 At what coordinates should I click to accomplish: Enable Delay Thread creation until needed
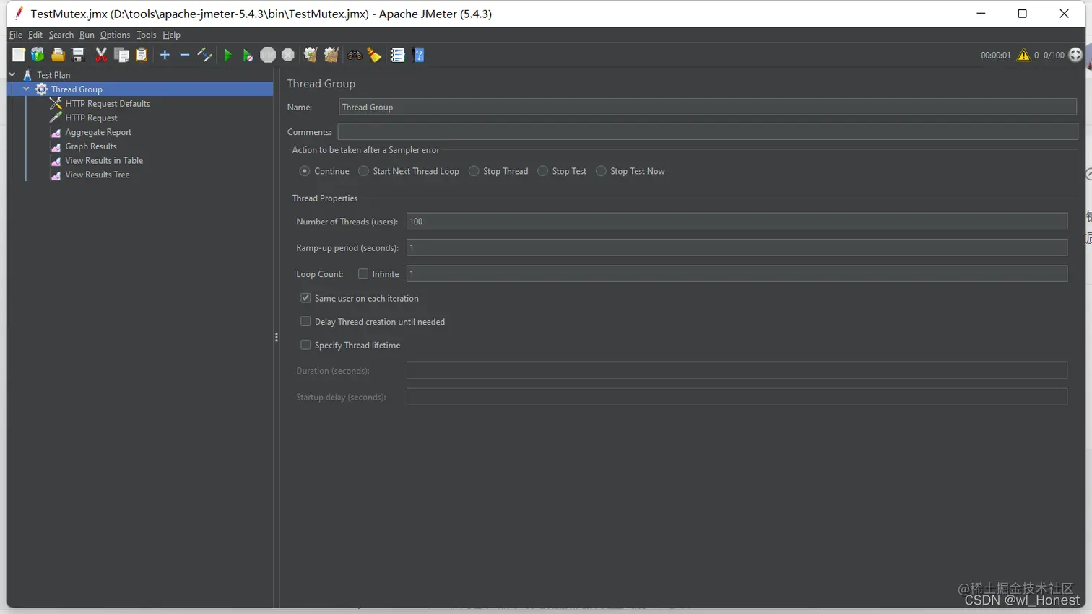coord(305,322)
